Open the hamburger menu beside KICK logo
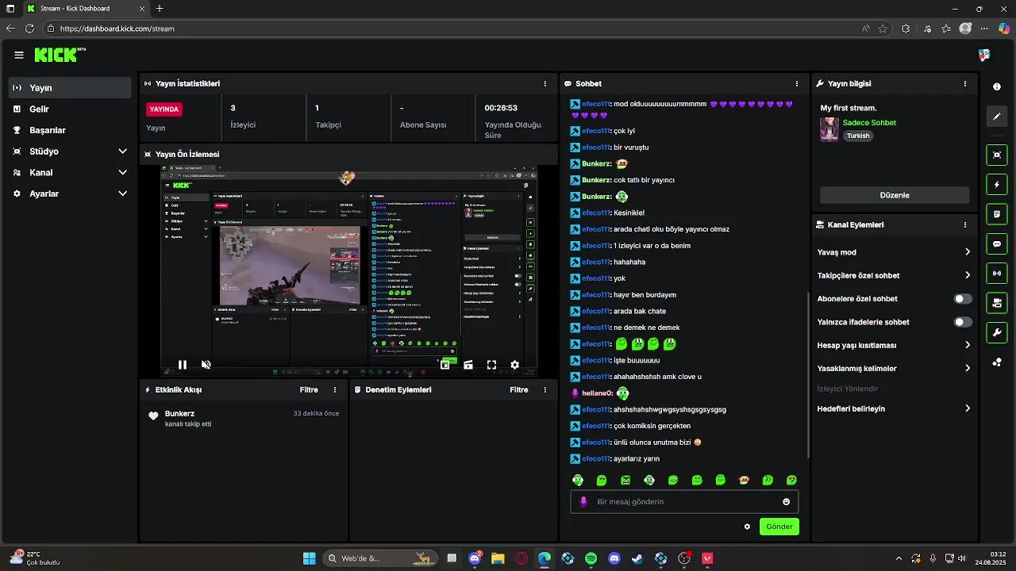 (19, 55)
